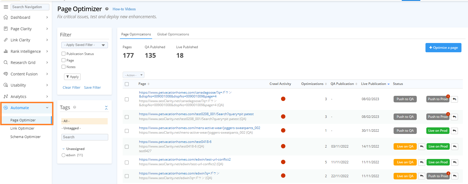Expand the Page Clarity menu chevron
Image resolution: width=468 pixels, height=184 pixels.
coord(47,29)
